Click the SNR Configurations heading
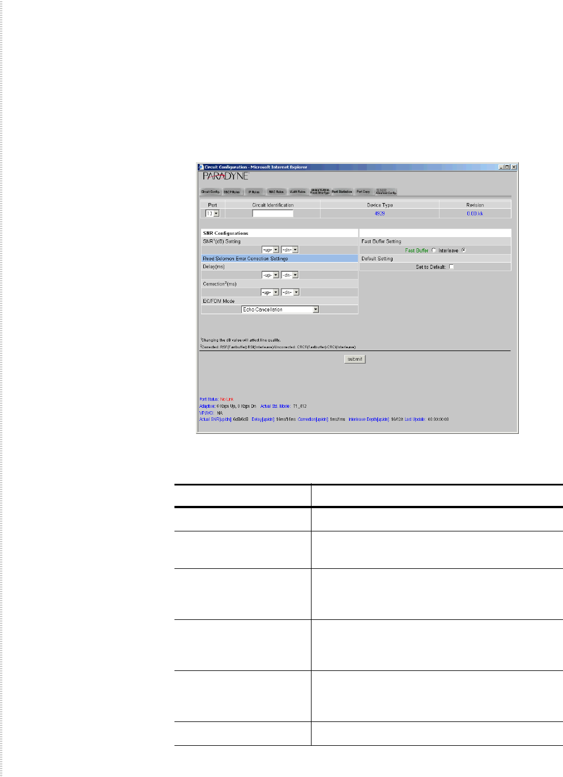Image resolution: width=563 pixels, height=777 pixels. click(225, 233)
